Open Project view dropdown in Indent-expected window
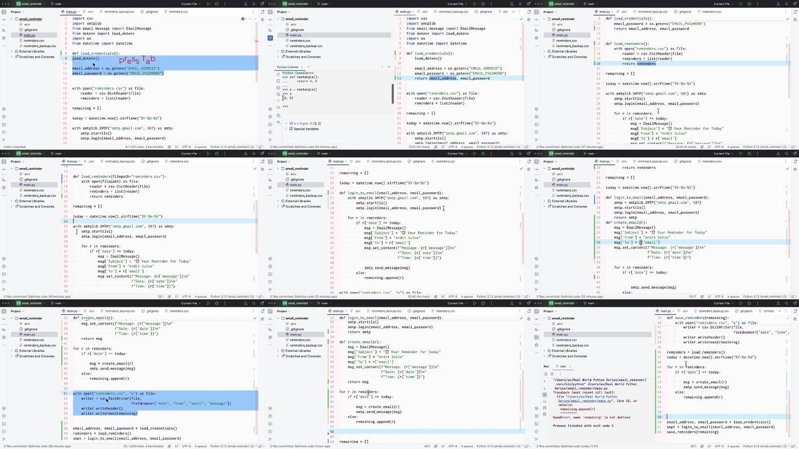 17,12
